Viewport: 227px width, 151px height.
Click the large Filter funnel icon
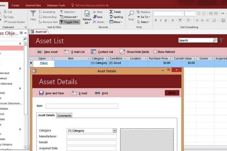[x=33, y=14]
